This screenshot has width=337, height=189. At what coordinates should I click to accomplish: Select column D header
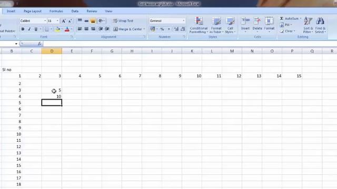click(52, 51)
